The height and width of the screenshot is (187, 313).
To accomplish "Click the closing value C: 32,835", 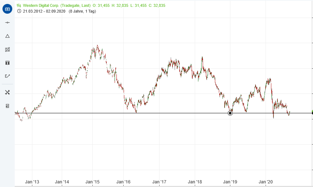I will click(157, 6).
